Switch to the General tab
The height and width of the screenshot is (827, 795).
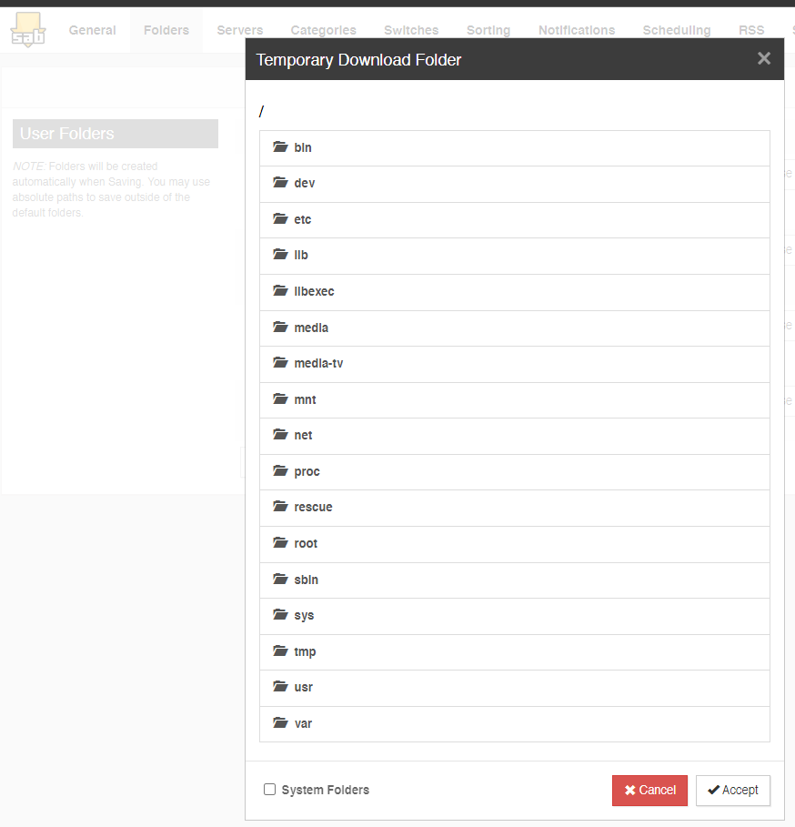click(x=92, y=30)
